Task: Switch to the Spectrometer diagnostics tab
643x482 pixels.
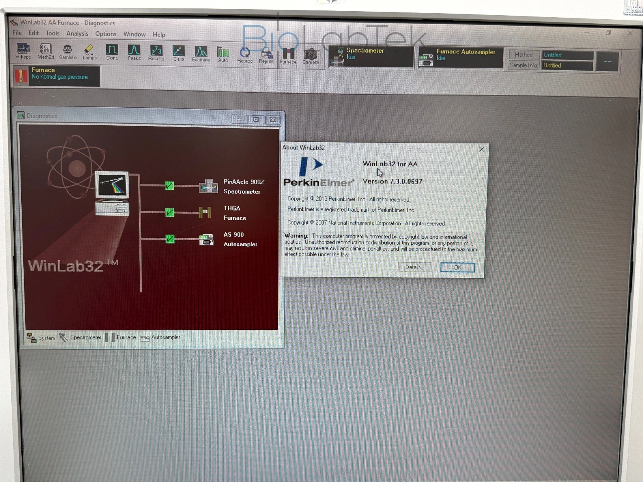Action: click(81, 337)
